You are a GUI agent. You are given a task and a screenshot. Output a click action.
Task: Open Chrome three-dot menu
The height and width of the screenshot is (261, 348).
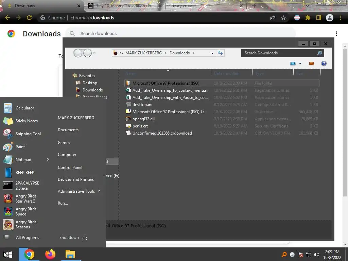point(341,18)
